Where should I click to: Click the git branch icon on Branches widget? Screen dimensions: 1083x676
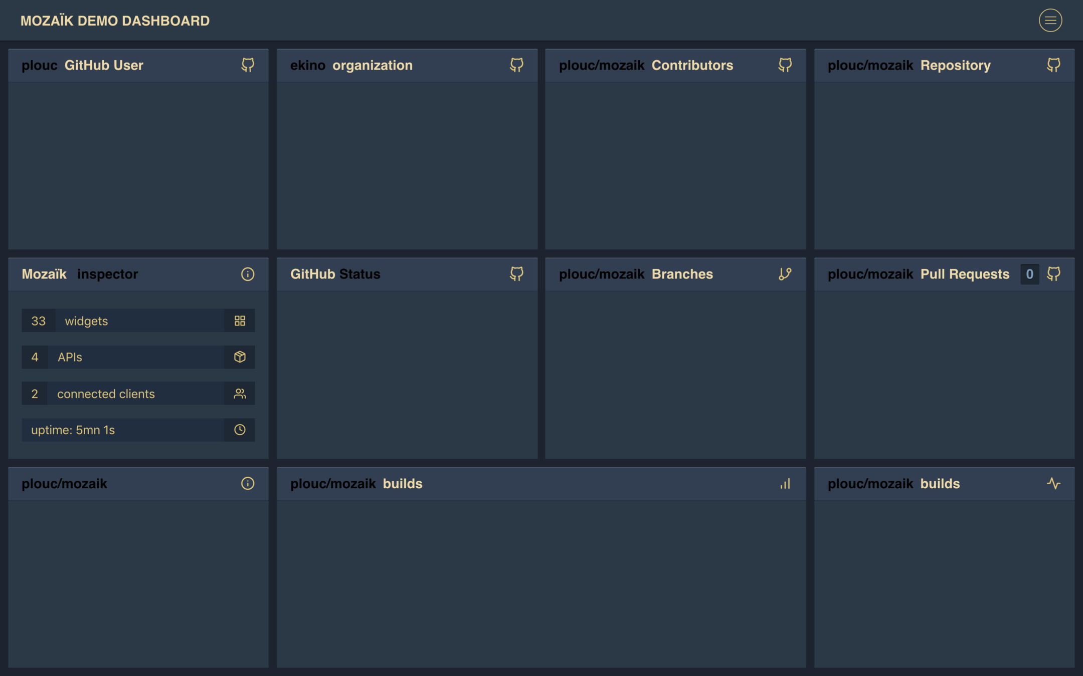click(x=785, y=274)
